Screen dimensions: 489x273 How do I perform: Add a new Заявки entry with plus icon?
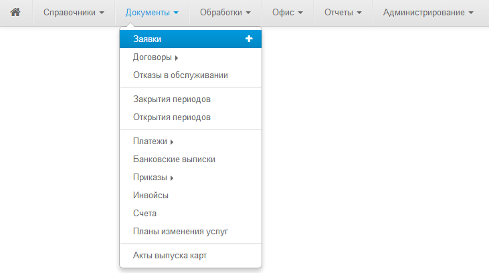(249, 39)
